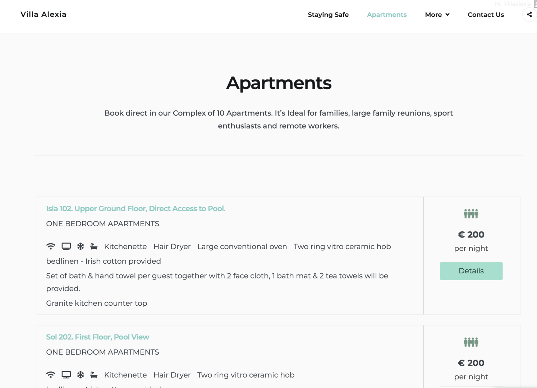Open Sol 202 First Floor Pool View link
Image resolution: width=537 pixels, height=388 pixels.
click(x=97, y=337)
